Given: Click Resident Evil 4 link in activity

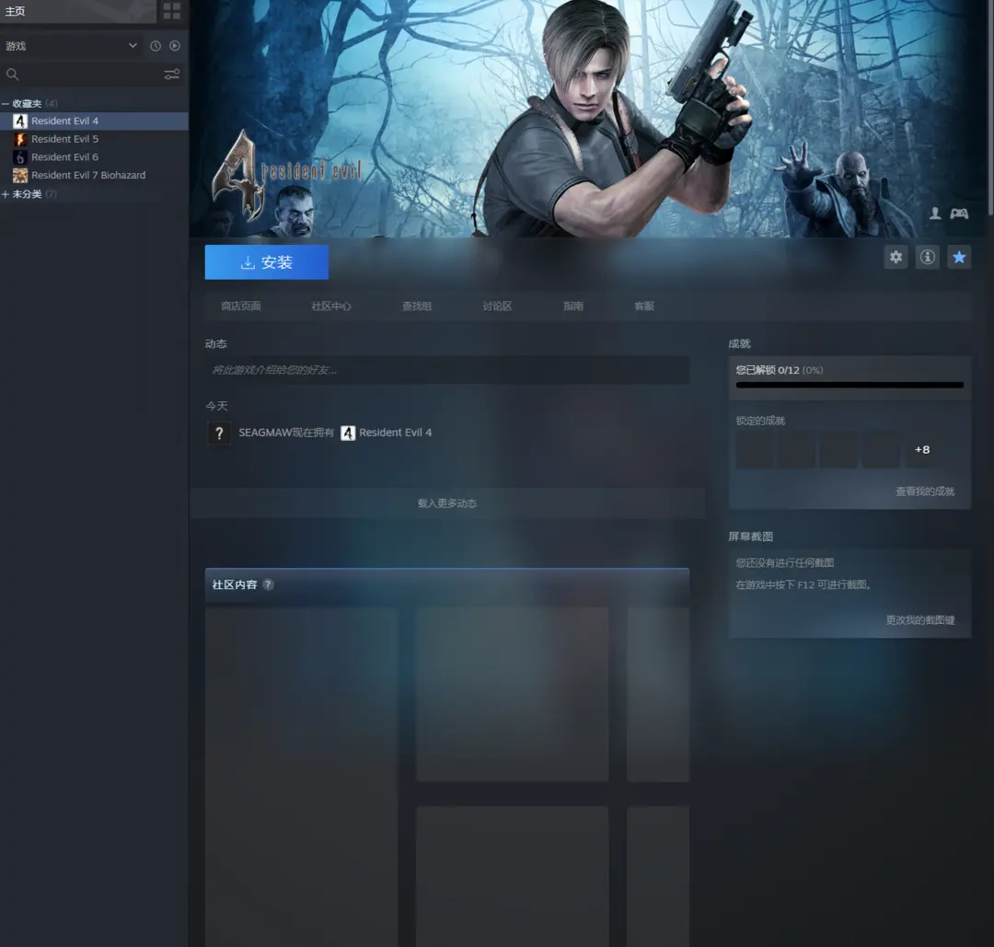Looking at the screenshot, I should coord(395,433).
